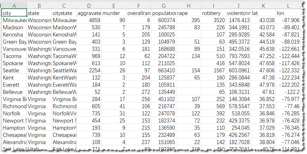Click Green Bay's violent crime value 495.3372

(238, 42)
